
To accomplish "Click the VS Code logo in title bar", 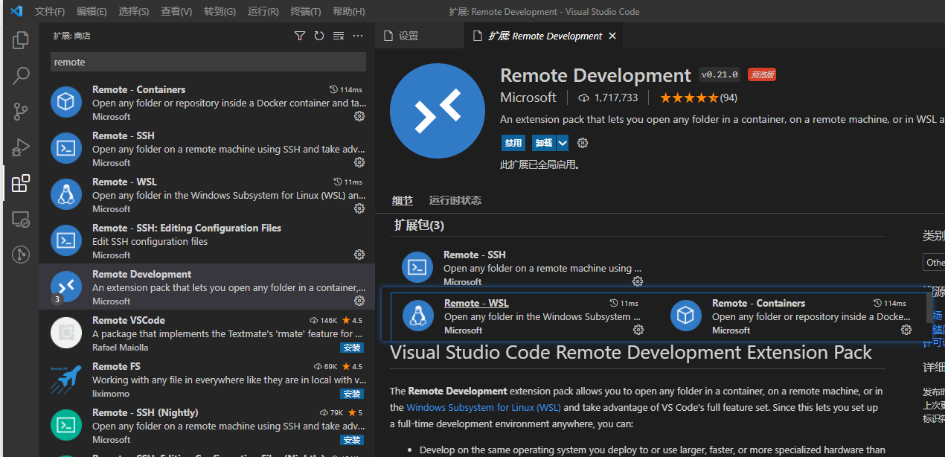I will [16, 11].
